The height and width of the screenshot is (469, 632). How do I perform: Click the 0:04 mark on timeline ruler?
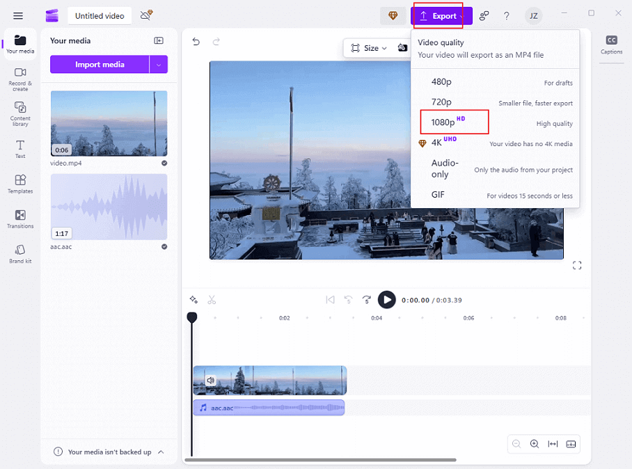tap(377, 318)
